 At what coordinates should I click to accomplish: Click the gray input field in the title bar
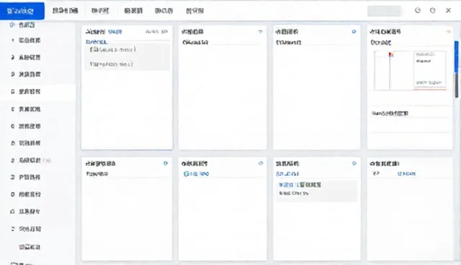click(384, 11)
